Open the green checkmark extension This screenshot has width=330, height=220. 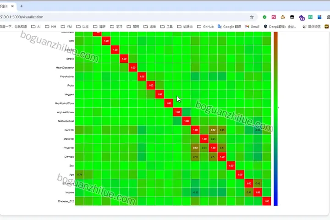coord(264,17)
